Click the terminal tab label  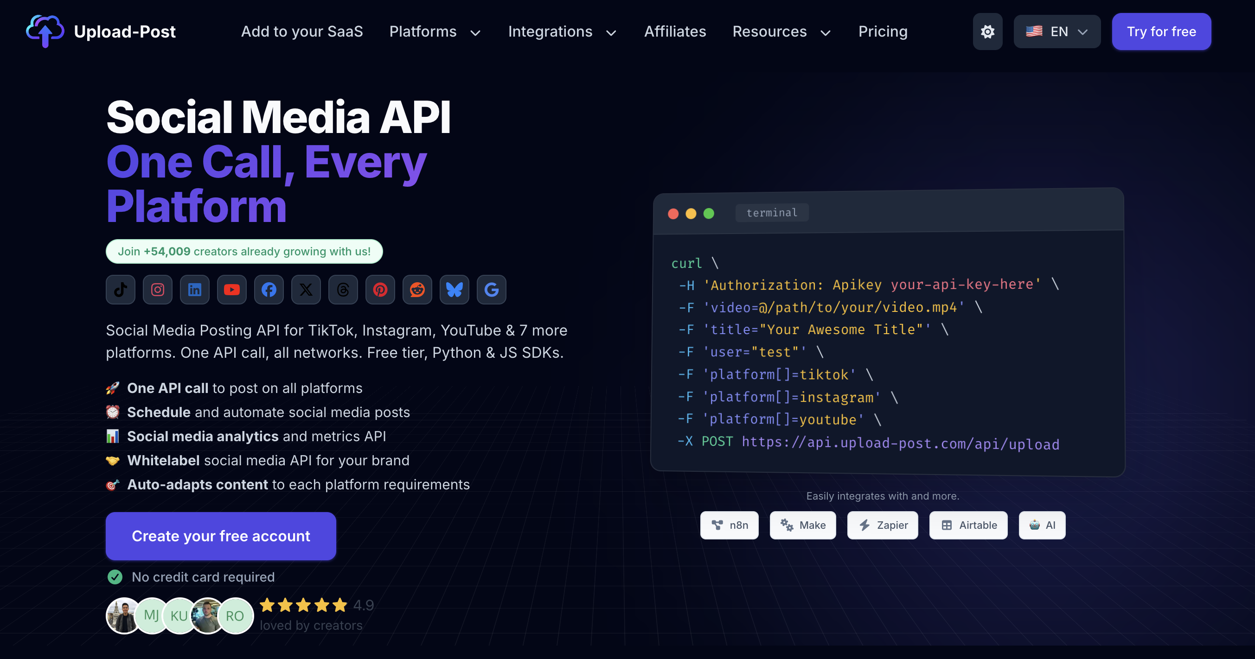(772, 213)
